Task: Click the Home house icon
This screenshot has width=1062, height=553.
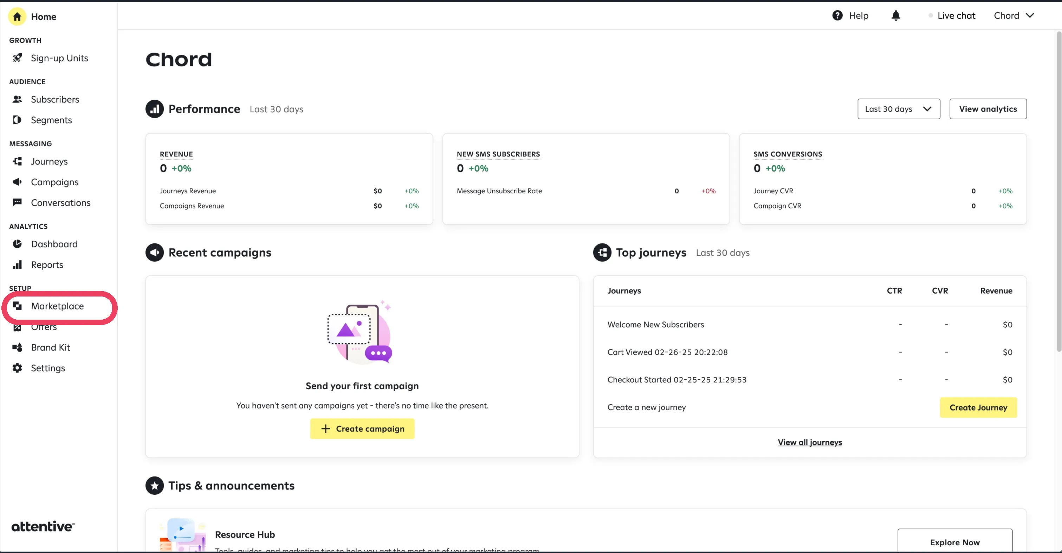Action: pos(17,16)
